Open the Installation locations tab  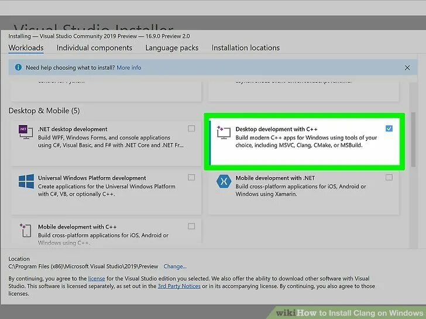246,48
